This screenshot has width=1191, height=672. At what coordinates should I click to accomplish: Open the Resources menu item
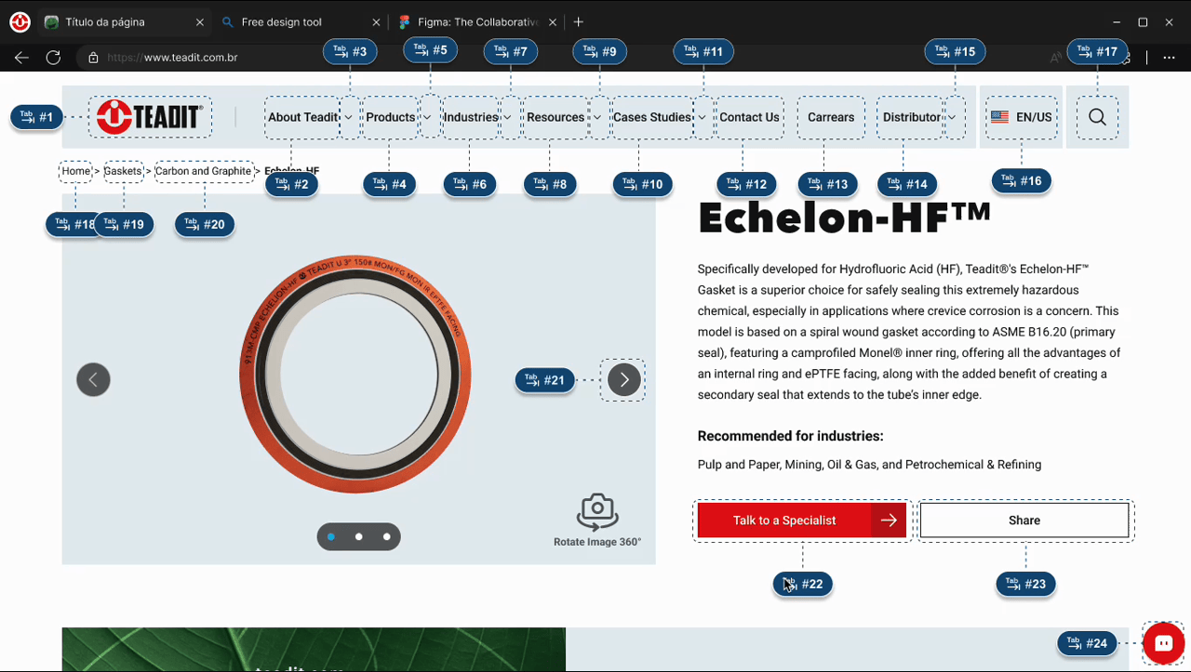click(x=555, y=117)
